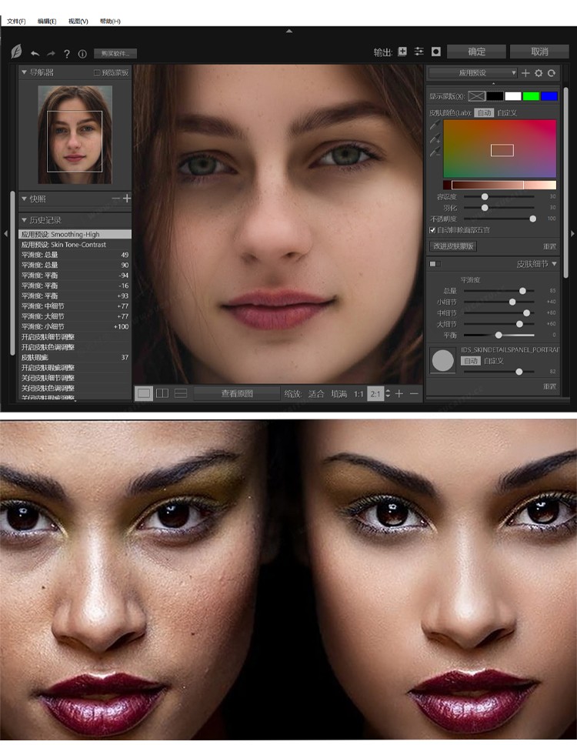Click the 购买软件 button
The image size is (577, 745).
click(115, 53)
